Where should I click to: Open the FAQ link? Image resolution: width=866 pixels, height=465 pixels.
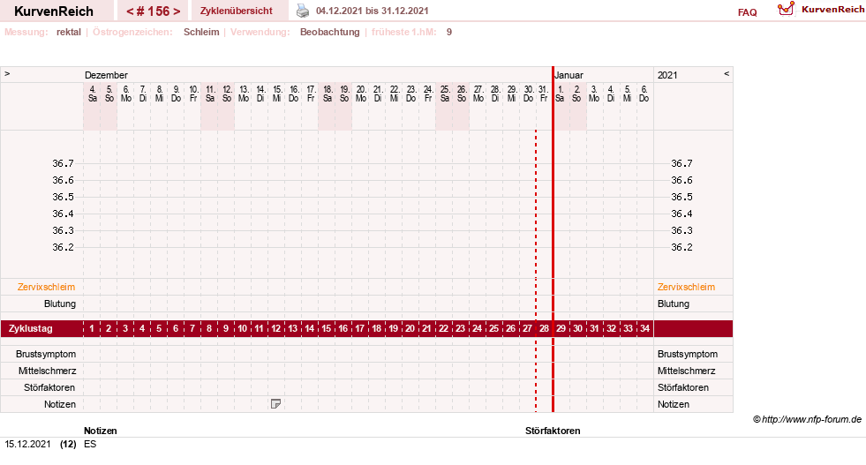click(x=747, y=12)
